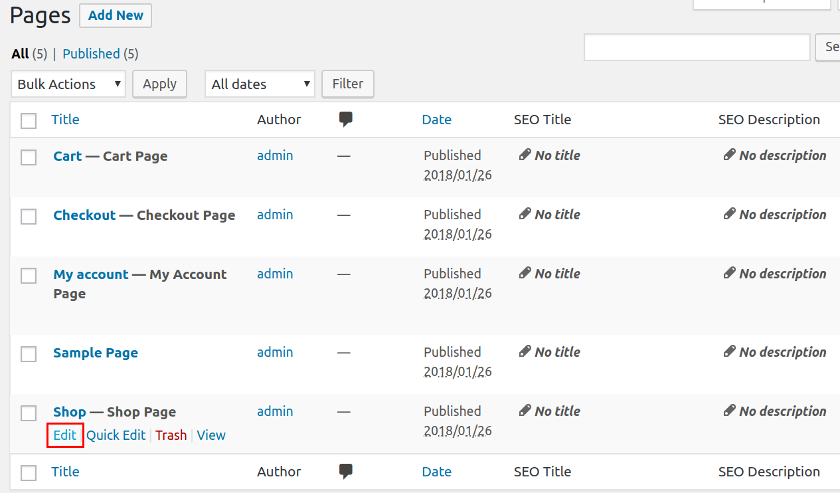Toggle the select-all checkbox in header
840x493 pixels.
point(29,121)
